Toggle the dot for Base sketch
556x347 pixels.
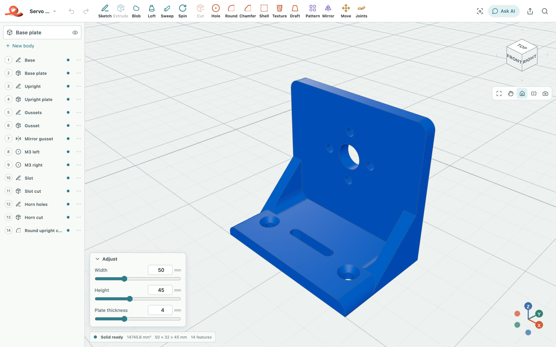point(68,60)
